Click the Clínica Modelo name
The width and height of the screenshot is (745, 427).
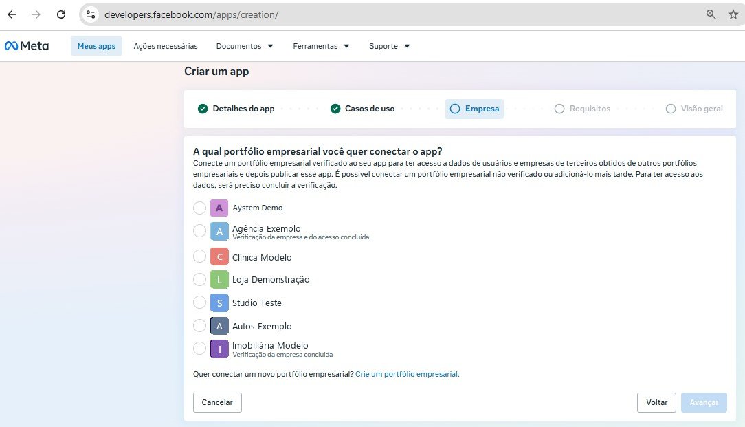click(262, 257)
